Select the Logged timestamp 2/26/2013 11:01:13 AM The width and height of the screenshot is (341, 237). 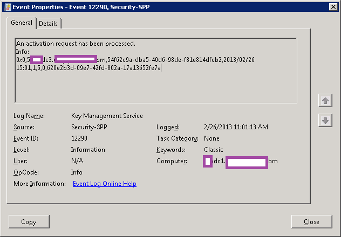pyautogui.click(x=236, y=127)
